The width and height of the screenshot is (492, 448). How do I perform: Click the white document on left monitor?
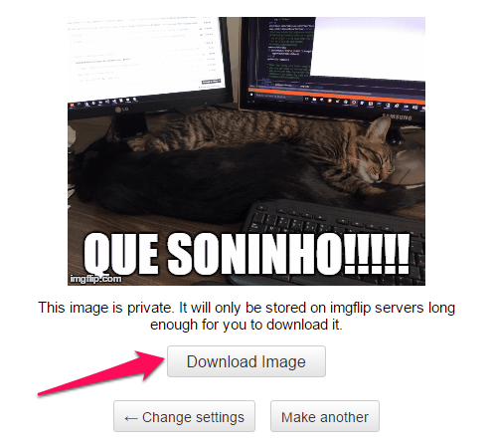coord(146,55)
